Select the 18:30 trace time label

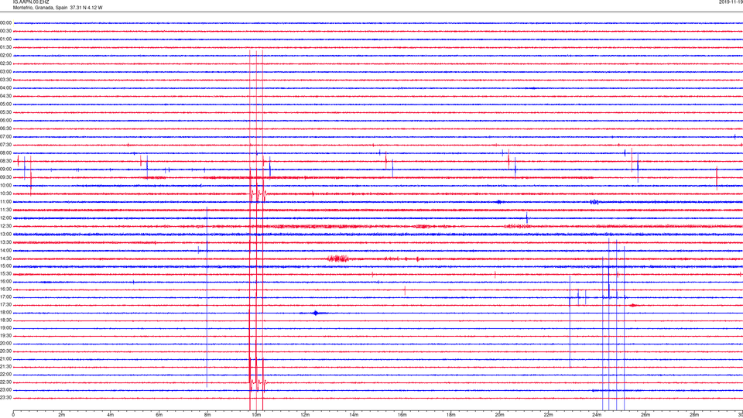click(5, 320)
